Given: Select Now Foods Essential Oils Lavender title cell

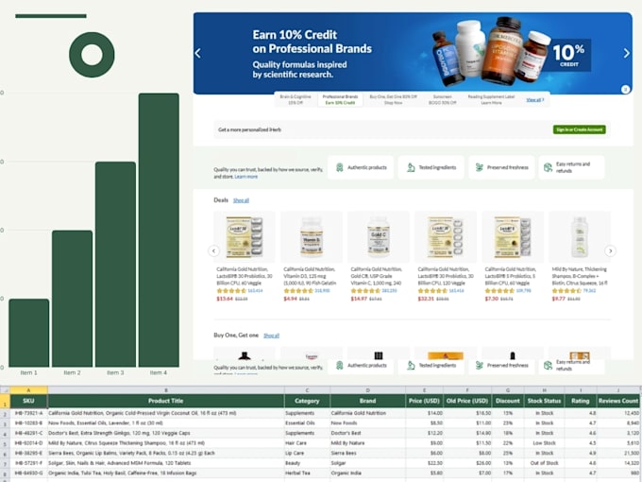Looking at the screenshot, I should [166, 423].
